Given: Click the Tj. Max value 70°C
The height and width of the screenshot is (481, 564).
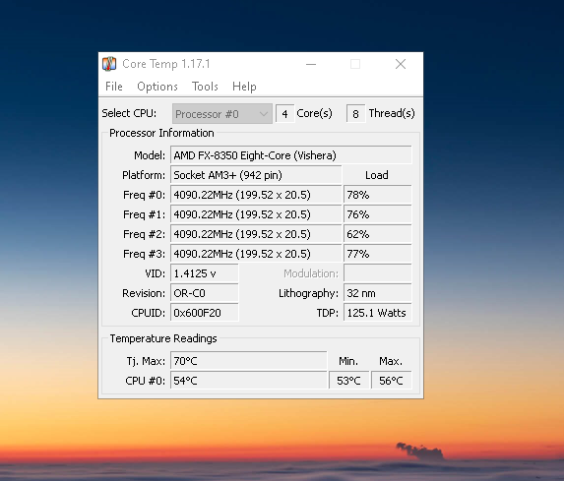Looking at the screenshot, I should tap(249, 361).
